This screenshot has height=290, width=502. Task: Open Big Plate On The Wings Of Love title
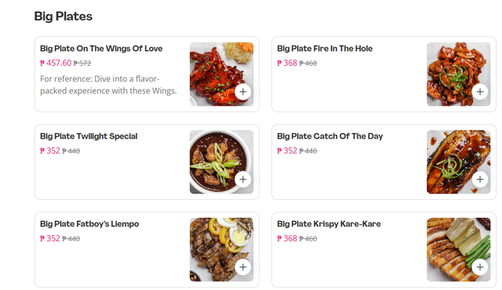tap(101, 49)
